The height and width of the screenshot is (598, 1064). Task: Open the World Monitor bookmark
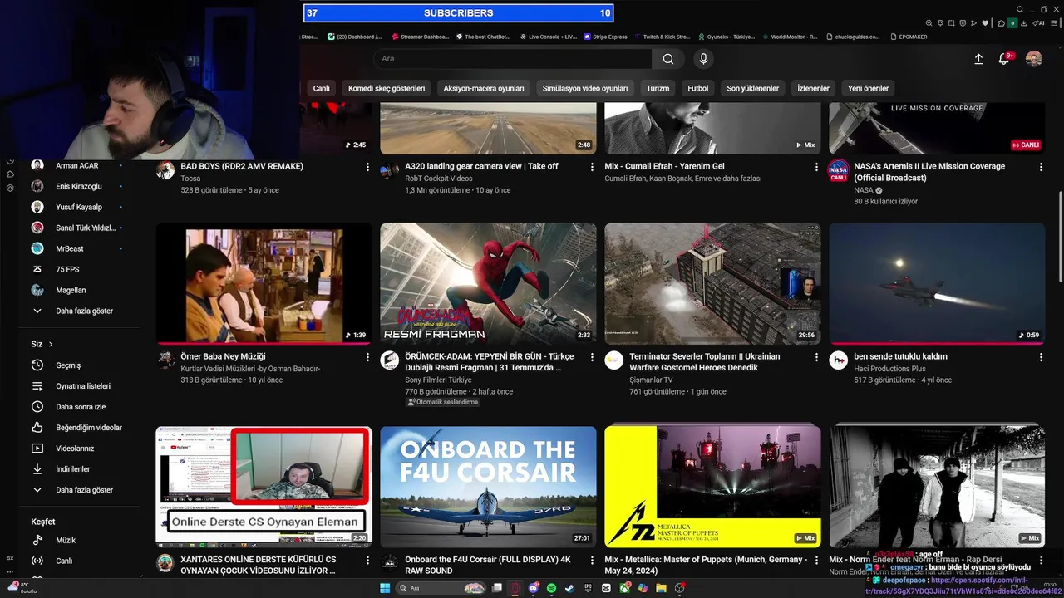coord(790,37)
